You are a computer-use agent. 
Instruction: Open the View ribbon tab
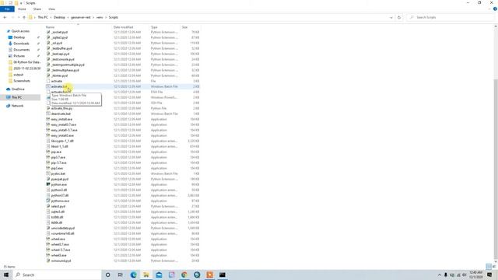[51, 9]
